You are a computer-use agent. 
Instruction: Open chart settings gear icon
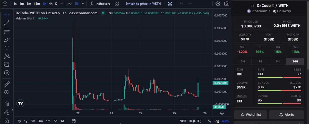coord(218,4)
